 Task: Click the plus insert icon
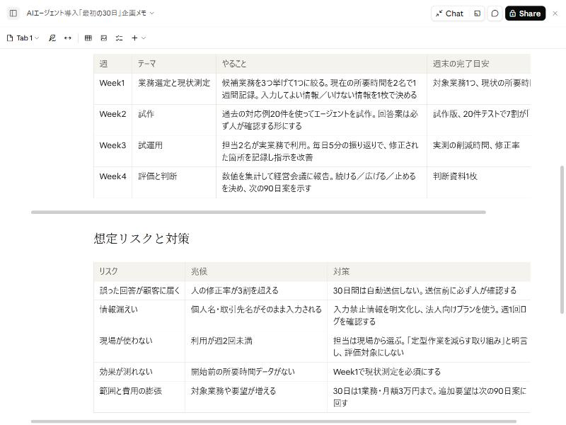point(134,38)
